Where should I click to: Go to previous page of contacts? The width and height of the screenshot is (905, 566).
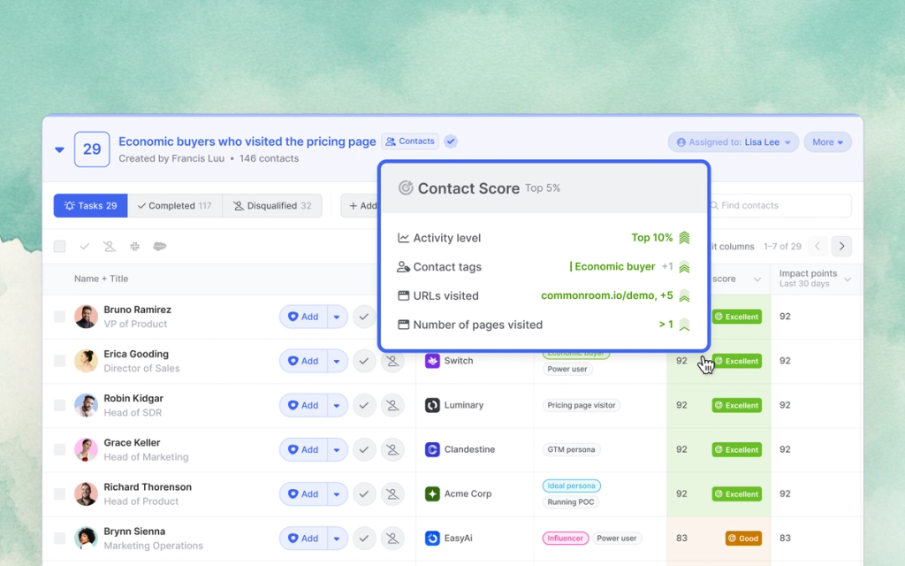(818, 247)
